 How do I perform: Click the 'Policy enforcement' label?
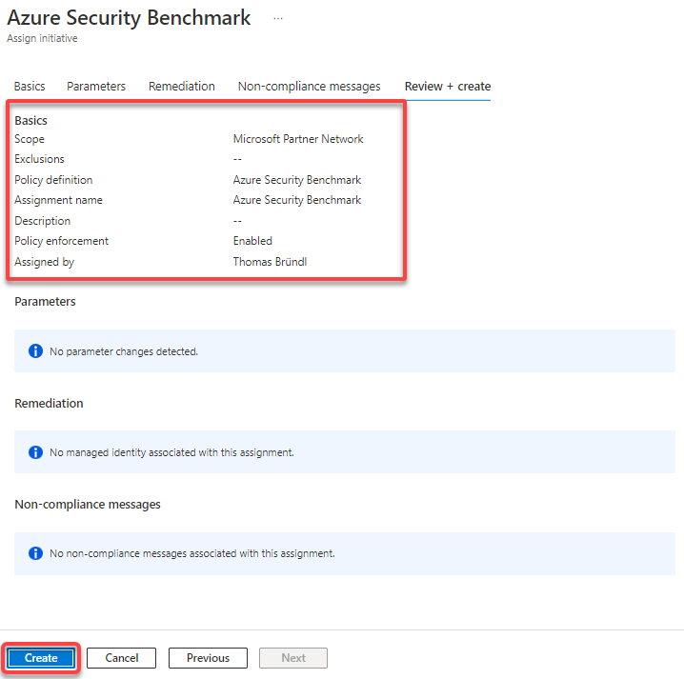(x=62, y=241)
